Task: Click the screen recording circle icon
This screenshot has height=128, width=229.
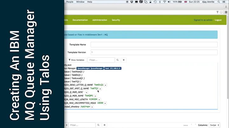Action: [127, 2]
